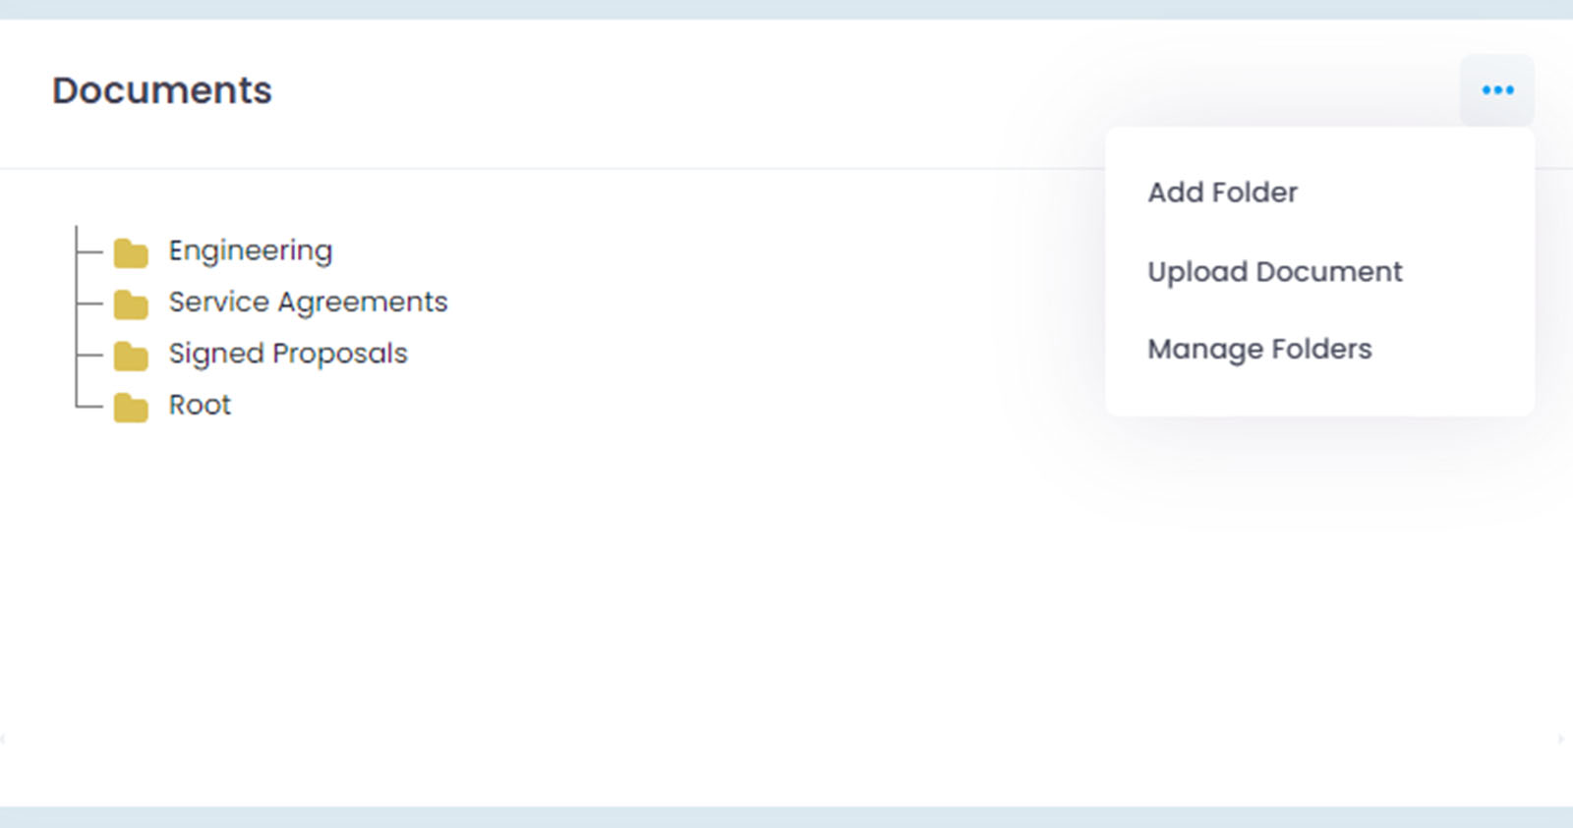Select the Signed Proposals folder name

[287, 354]
